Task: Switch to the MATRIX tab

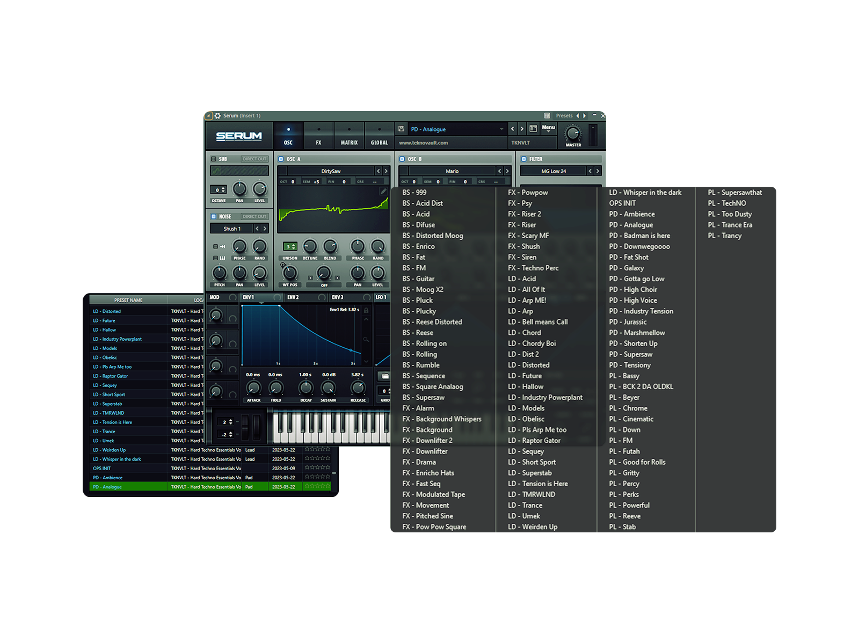Action: (x=349, y=136)
